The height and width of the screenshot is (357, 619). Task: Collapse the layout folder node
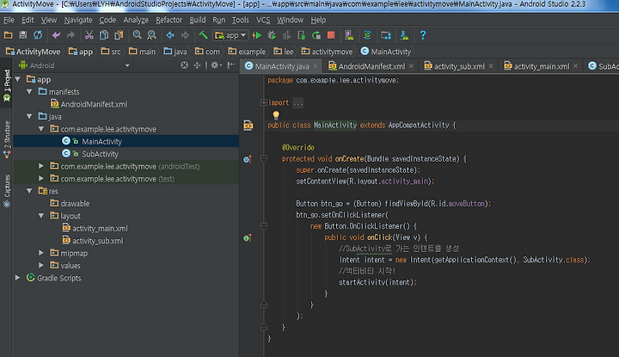41,216
